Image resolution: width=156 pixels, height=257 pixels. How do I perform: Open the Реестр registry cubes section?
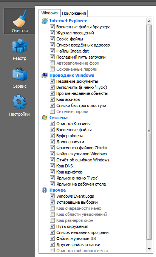tap(20, 50)
